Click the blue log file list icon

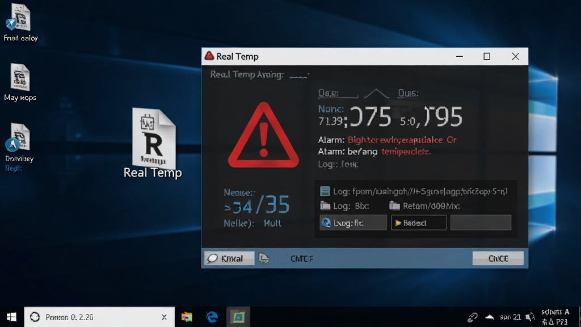pyautogui.click(x=325, y=191)
